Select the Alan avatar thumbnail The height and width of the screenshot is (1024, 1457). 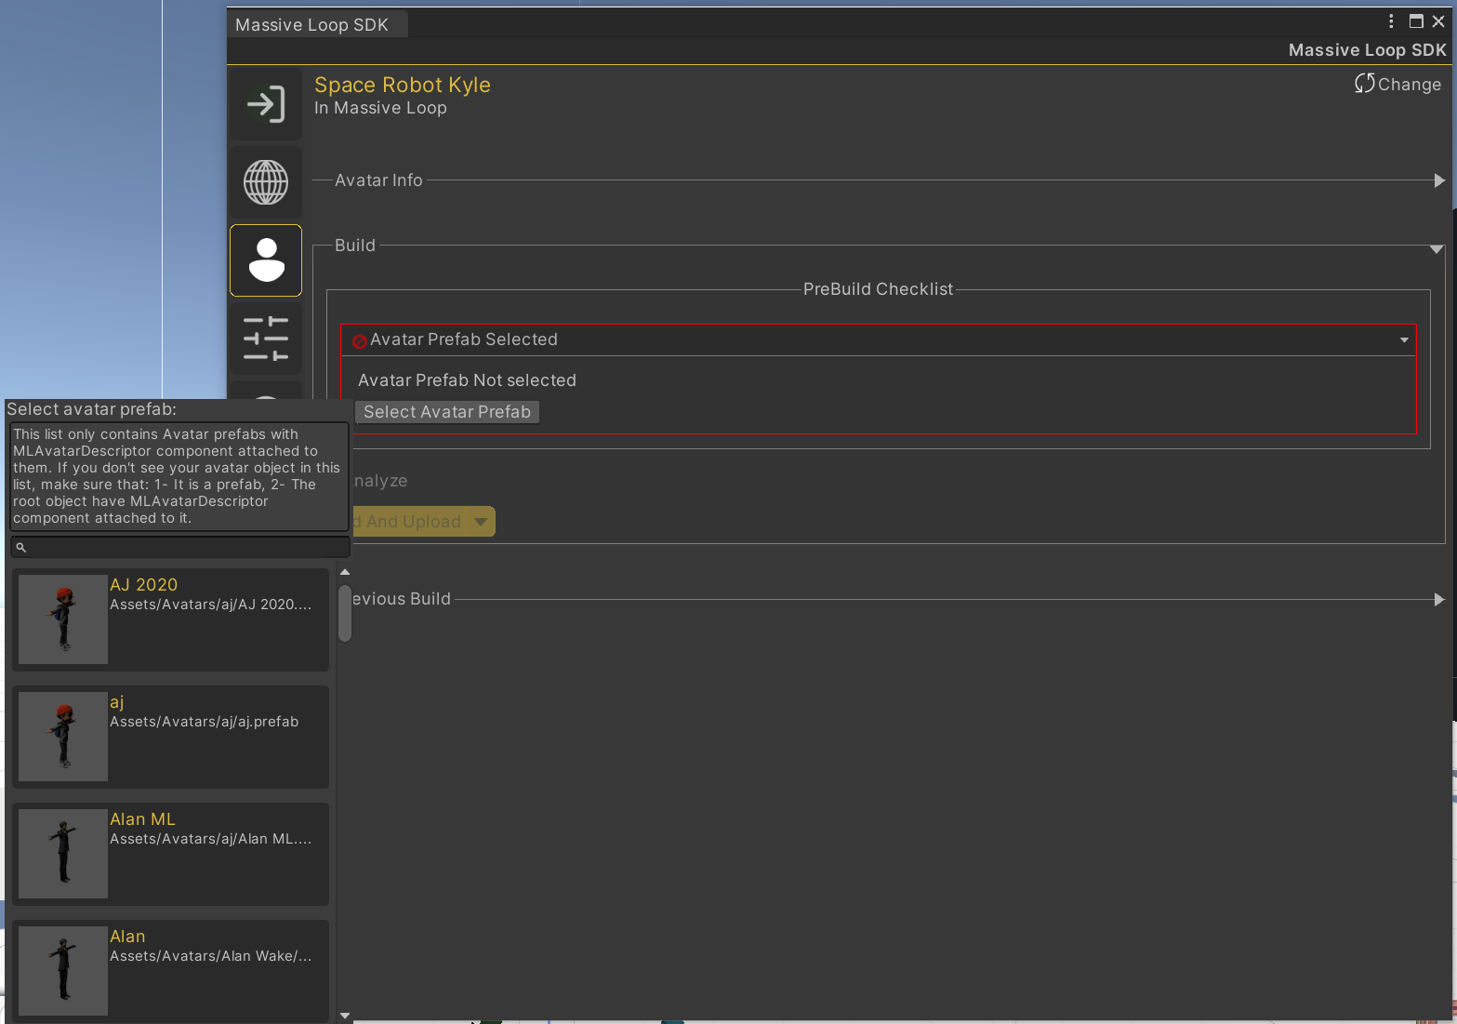63,971
